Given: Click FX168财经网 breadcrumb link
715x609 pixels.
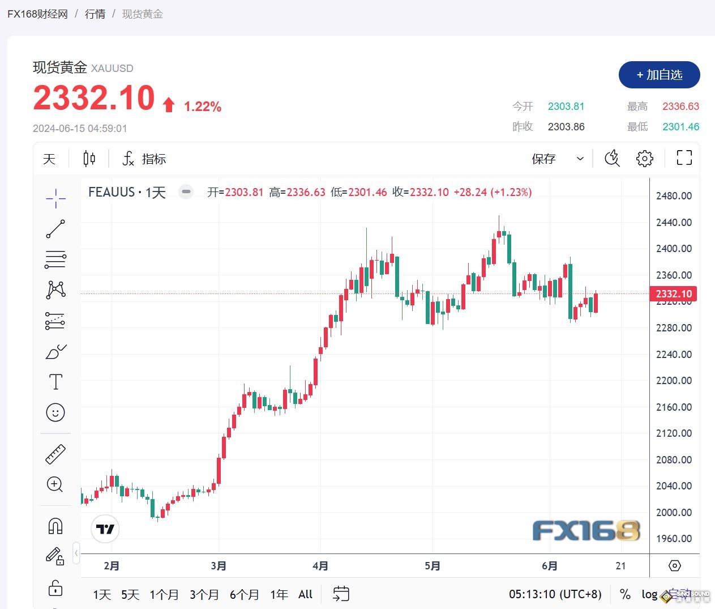Looking at the screenshot, I should [x=37, y=14].
